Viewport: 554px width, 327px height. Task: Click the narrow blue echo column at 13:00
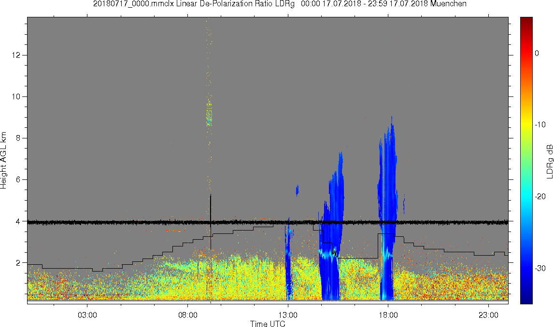coord(289,259)
